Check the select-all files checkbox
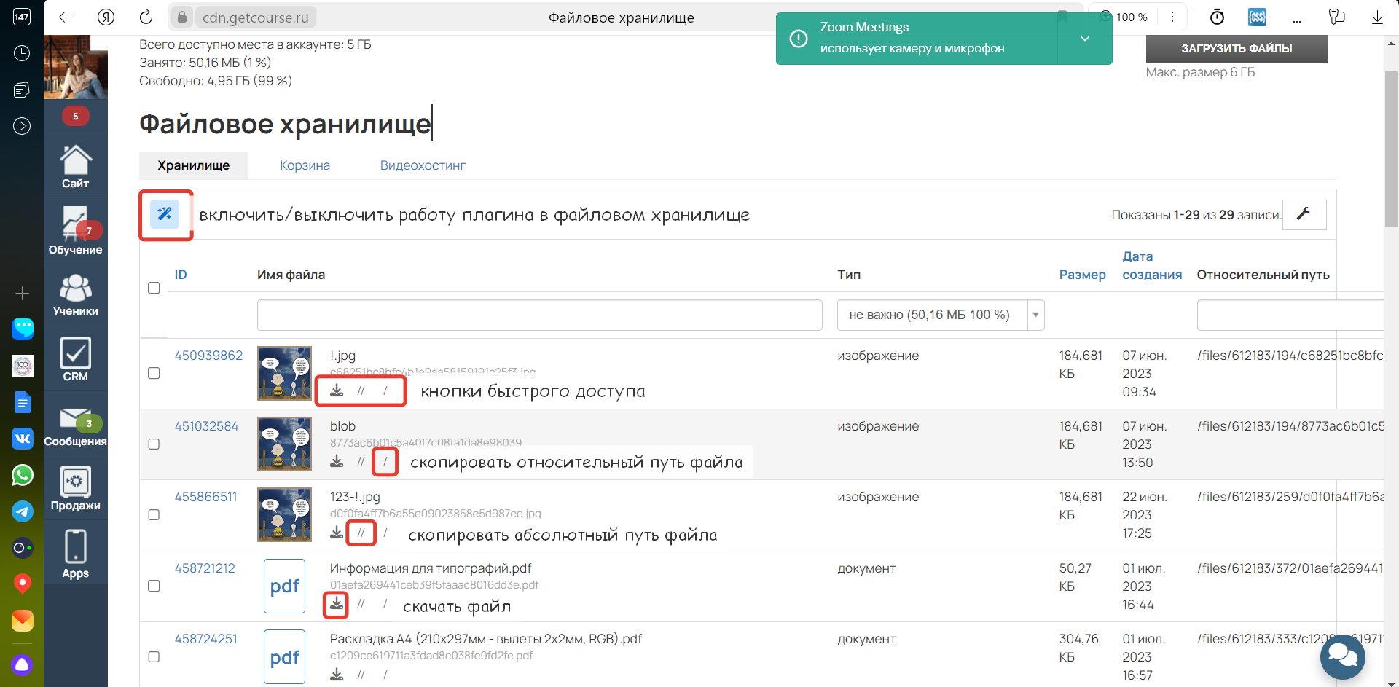 tap(154, 288)
